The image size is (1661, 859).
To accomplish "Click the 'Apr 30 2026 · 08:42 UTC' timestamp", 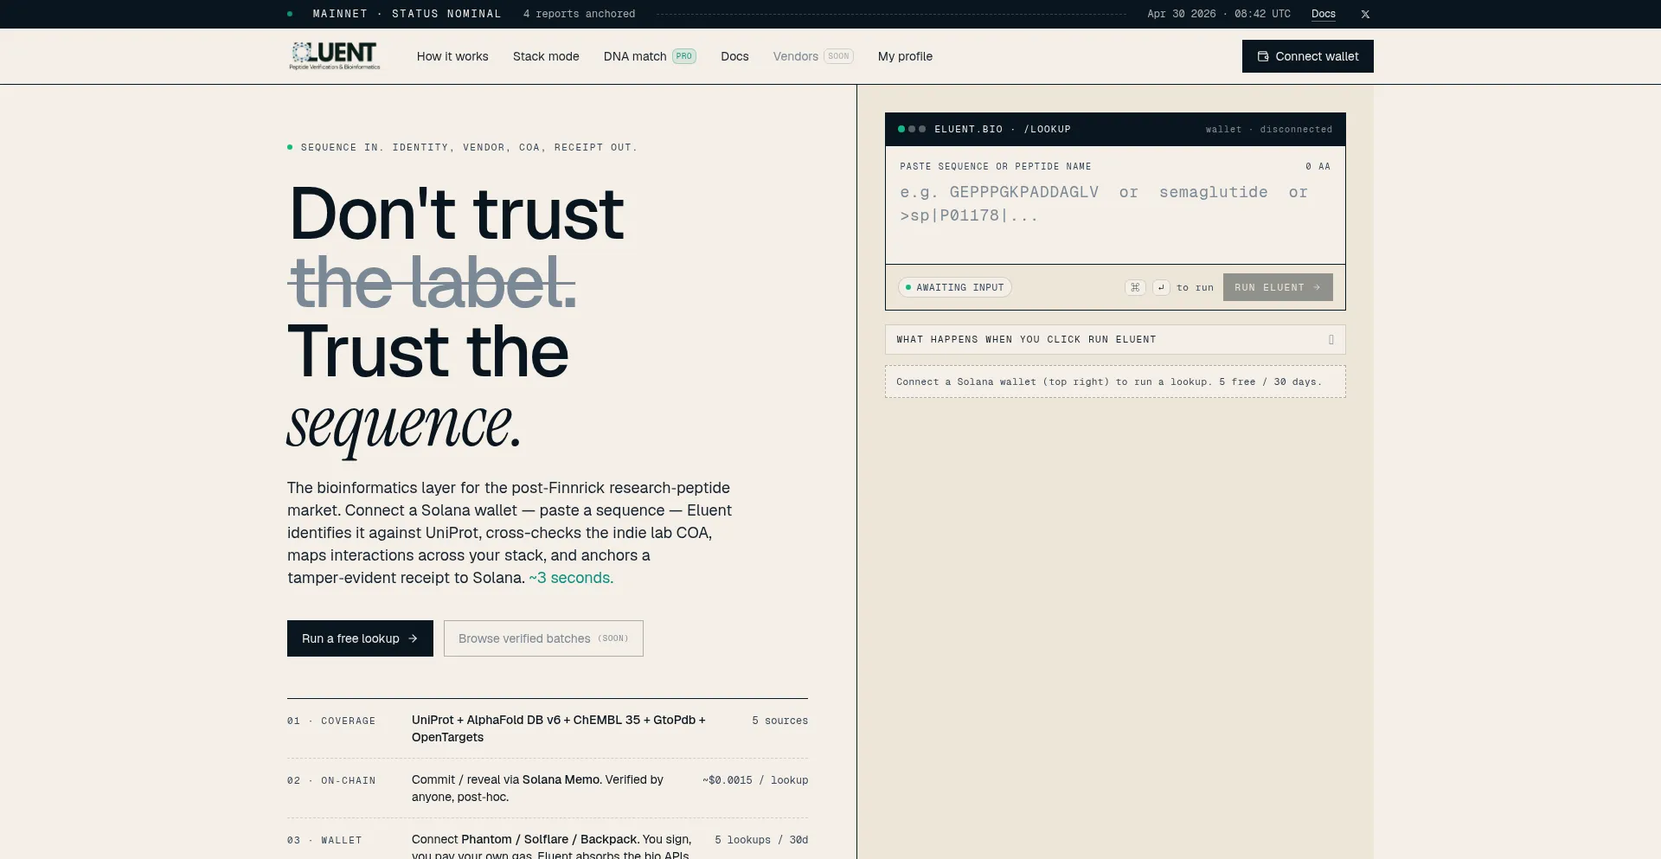I will [x=1218, y=14].
